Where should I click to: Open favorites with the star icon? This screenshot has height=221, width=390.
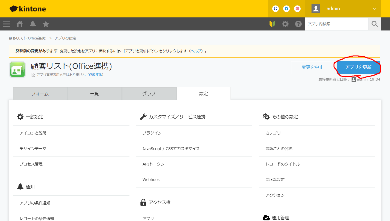[x=46, y=24]
